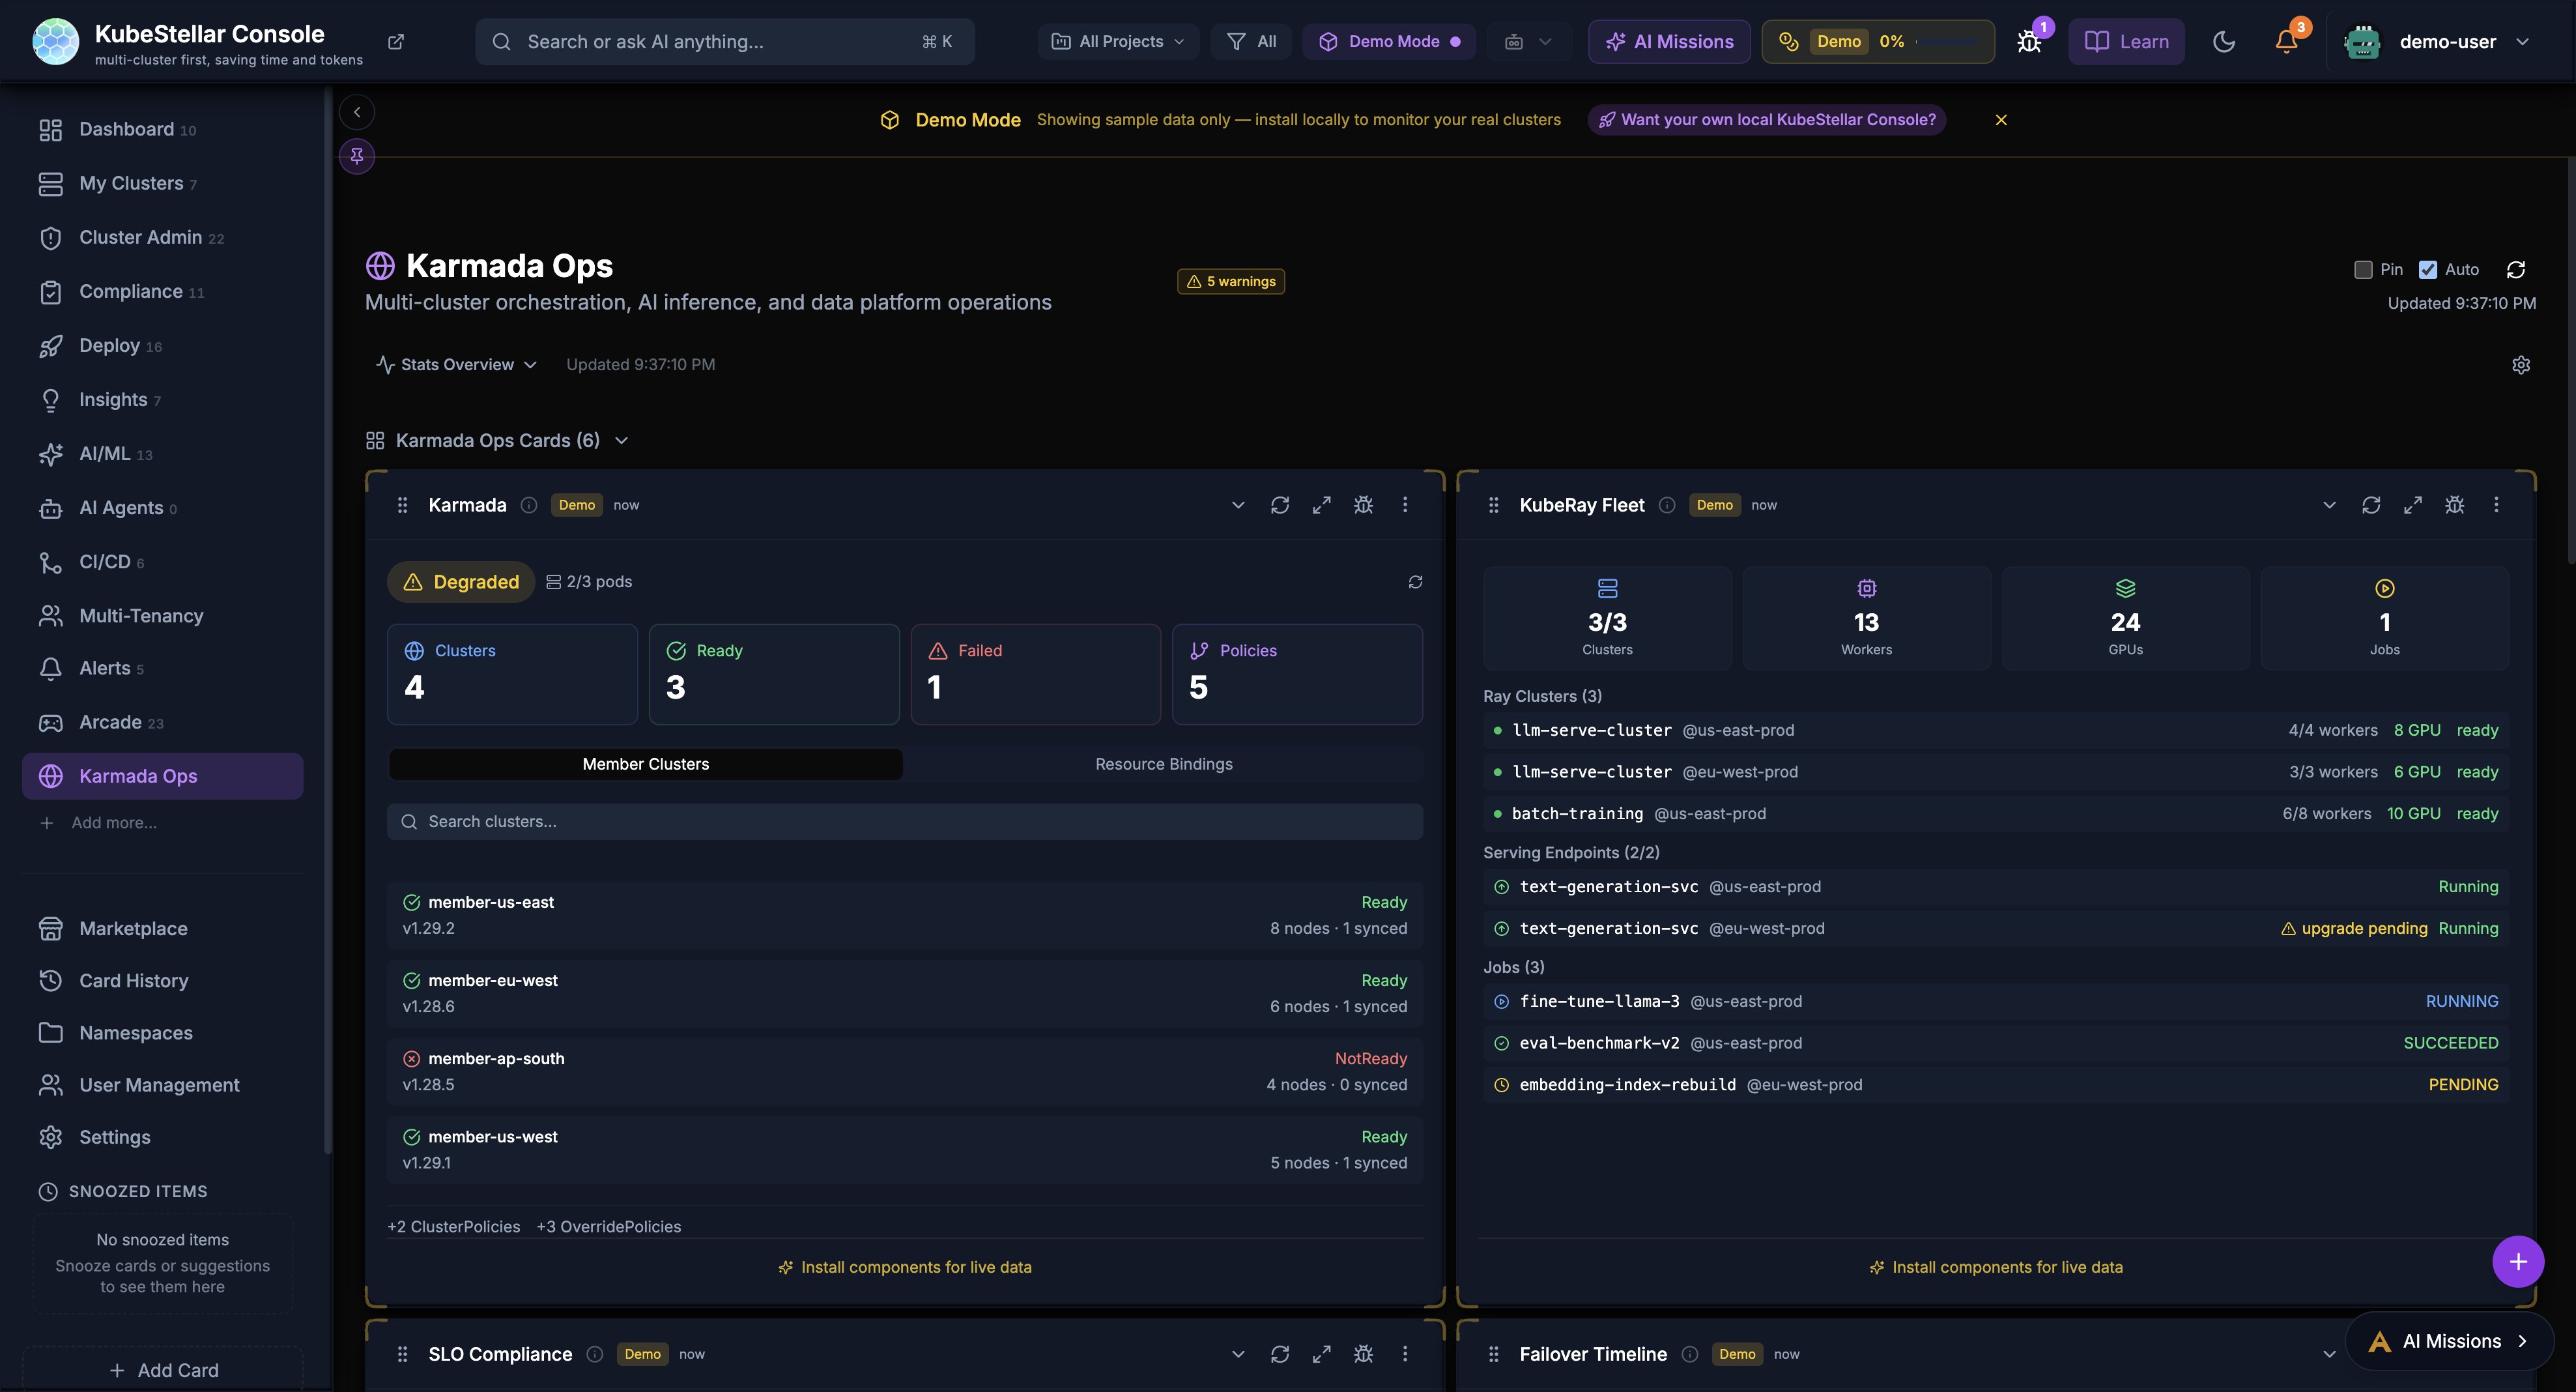Open the card settings gear near Stats Overview
Viewport: 2576px width, 1392px height.
2521,364
